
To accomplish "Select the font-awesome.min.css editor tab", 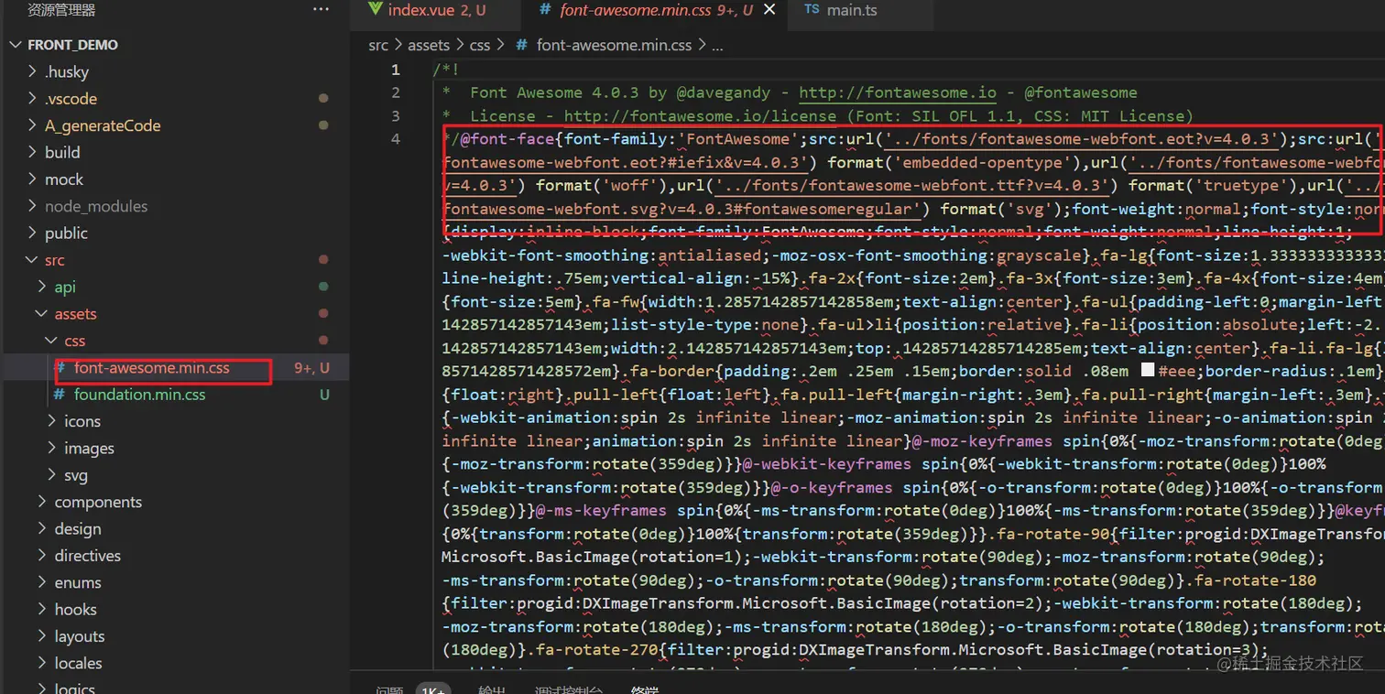I will coord(657,10).
